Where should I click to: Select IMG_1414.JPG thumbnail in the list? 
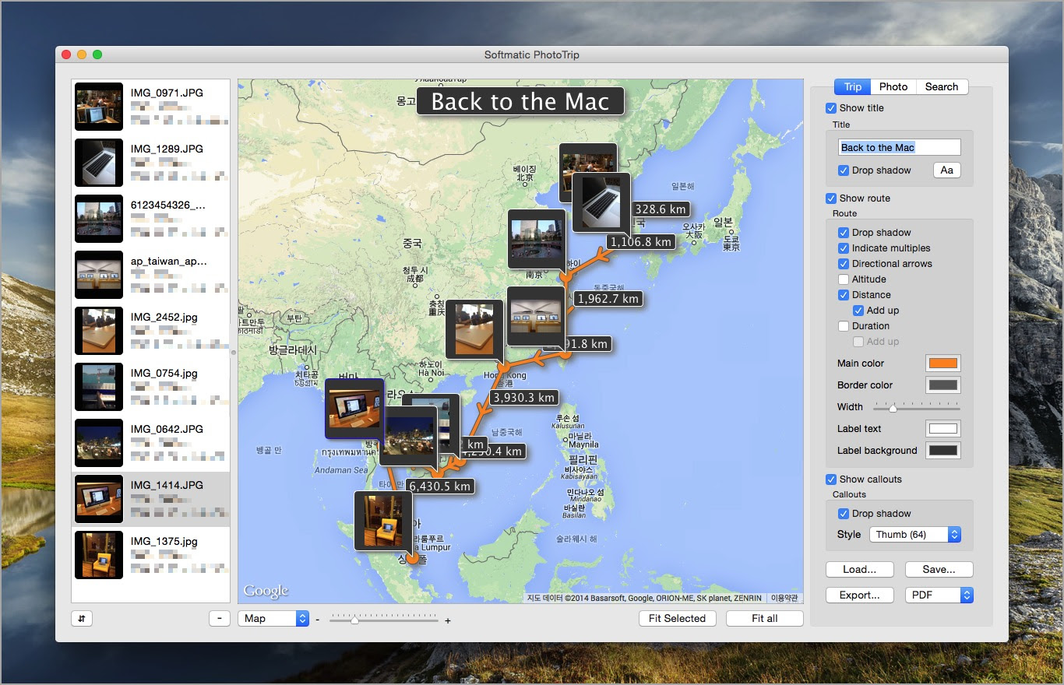click(99, 499)
